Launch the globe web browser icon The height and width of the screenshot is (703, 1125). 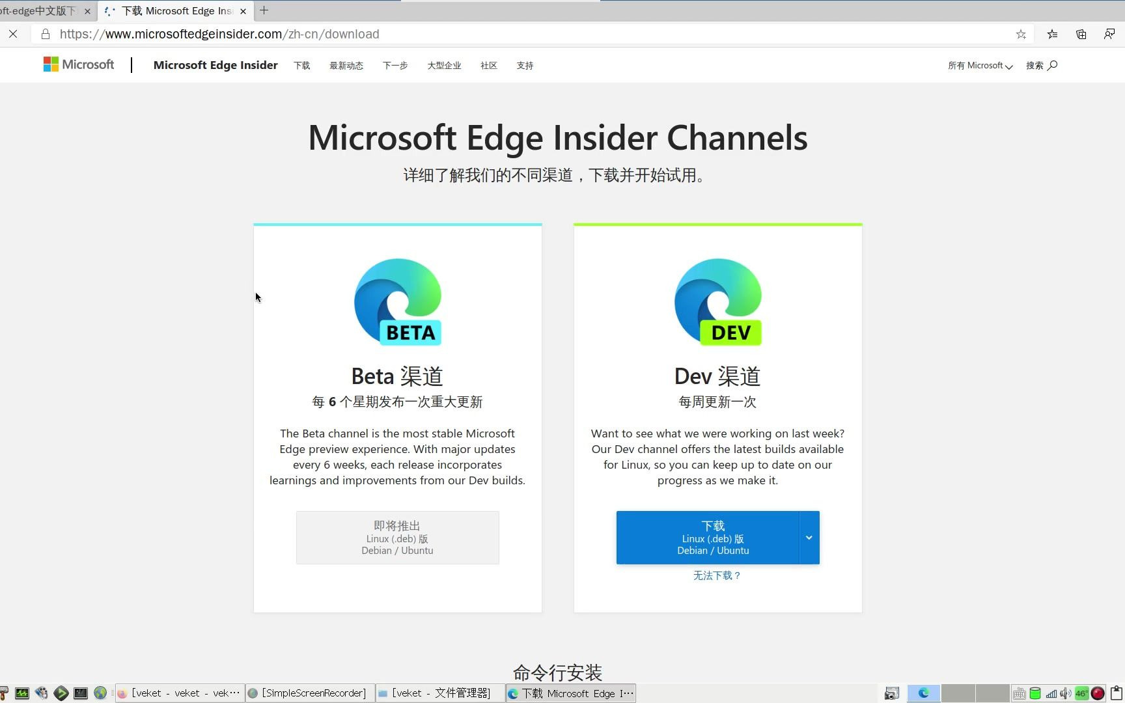[x=100, y=693]
